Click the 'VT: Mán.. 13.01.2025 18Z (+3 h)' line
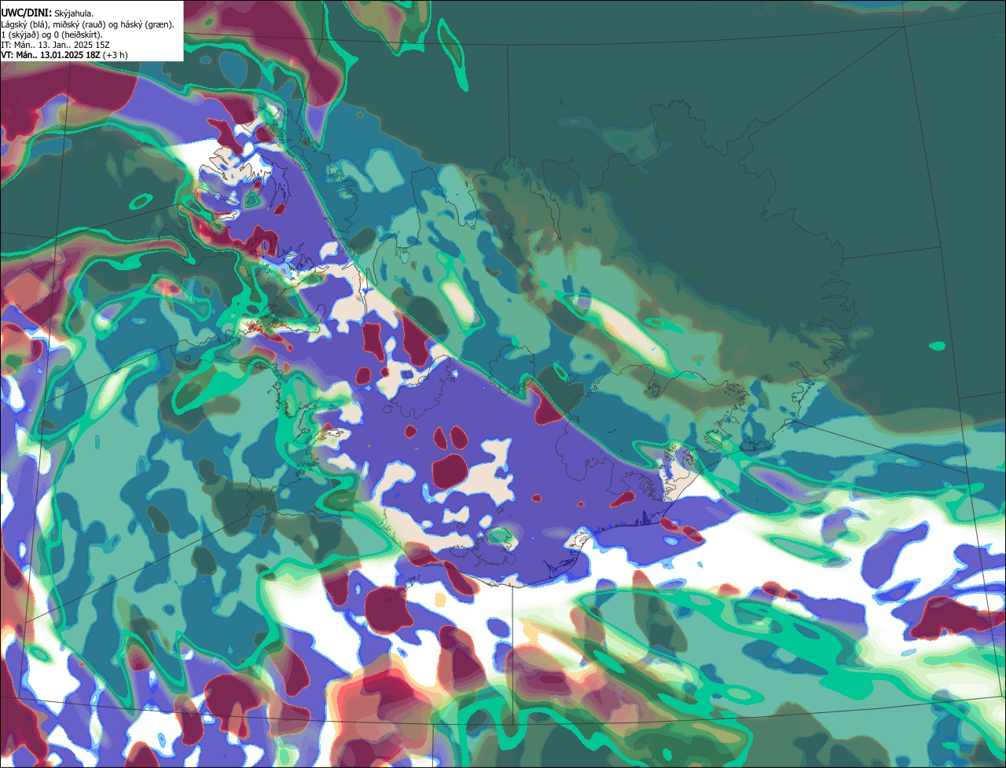The width and height of the screenshot is (1006, 768). coord(64,55)
